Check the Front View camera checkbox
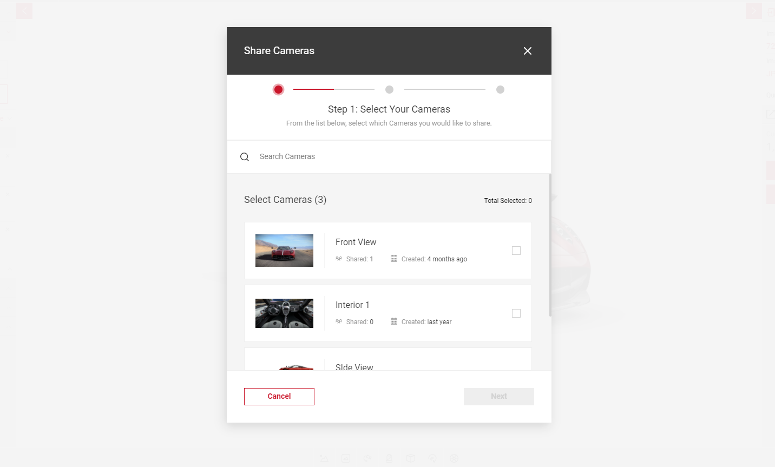This screenshot has height=467, width=775. pos(516,251)
